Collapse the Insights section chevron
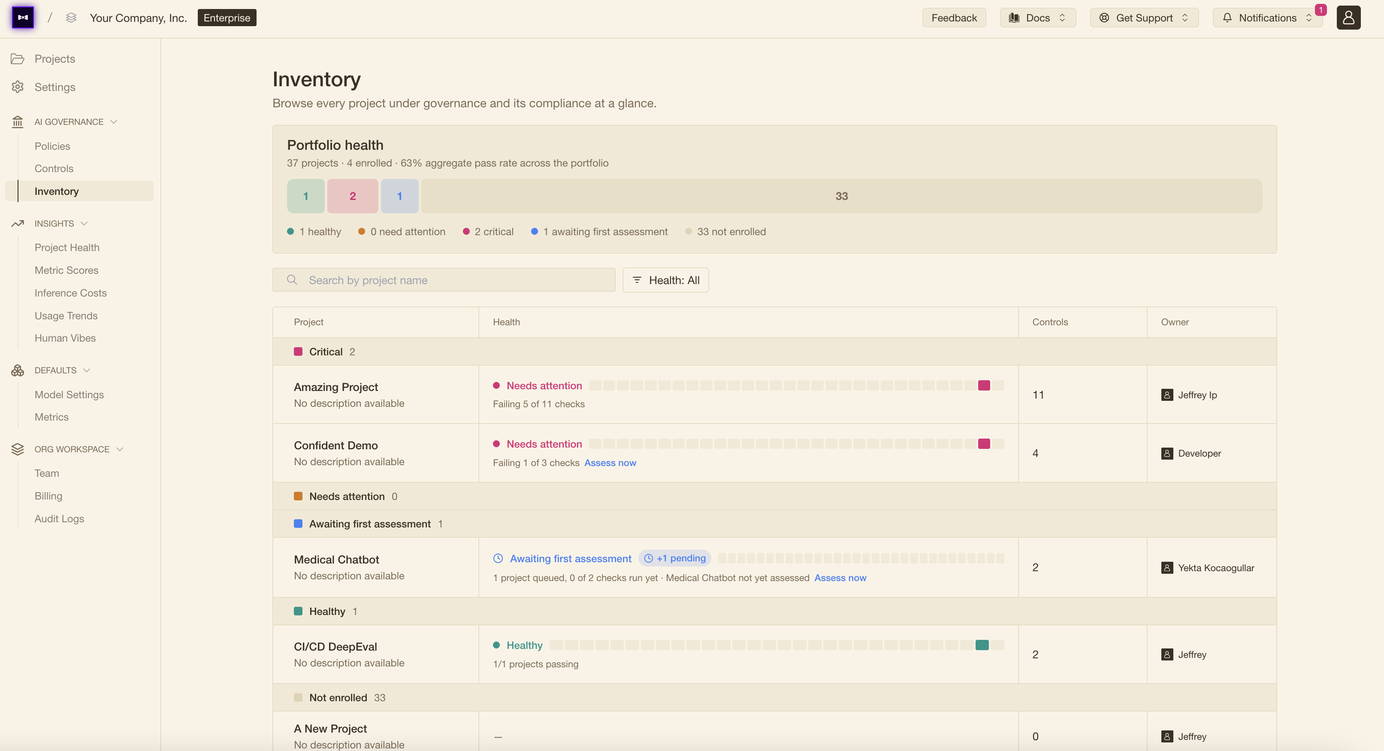The height and width of the screenshot is (751, 1384). [84, 224]
